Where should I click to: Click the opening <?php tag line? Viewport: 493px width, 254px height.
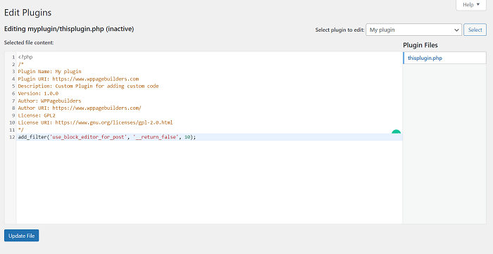[25, 57]
